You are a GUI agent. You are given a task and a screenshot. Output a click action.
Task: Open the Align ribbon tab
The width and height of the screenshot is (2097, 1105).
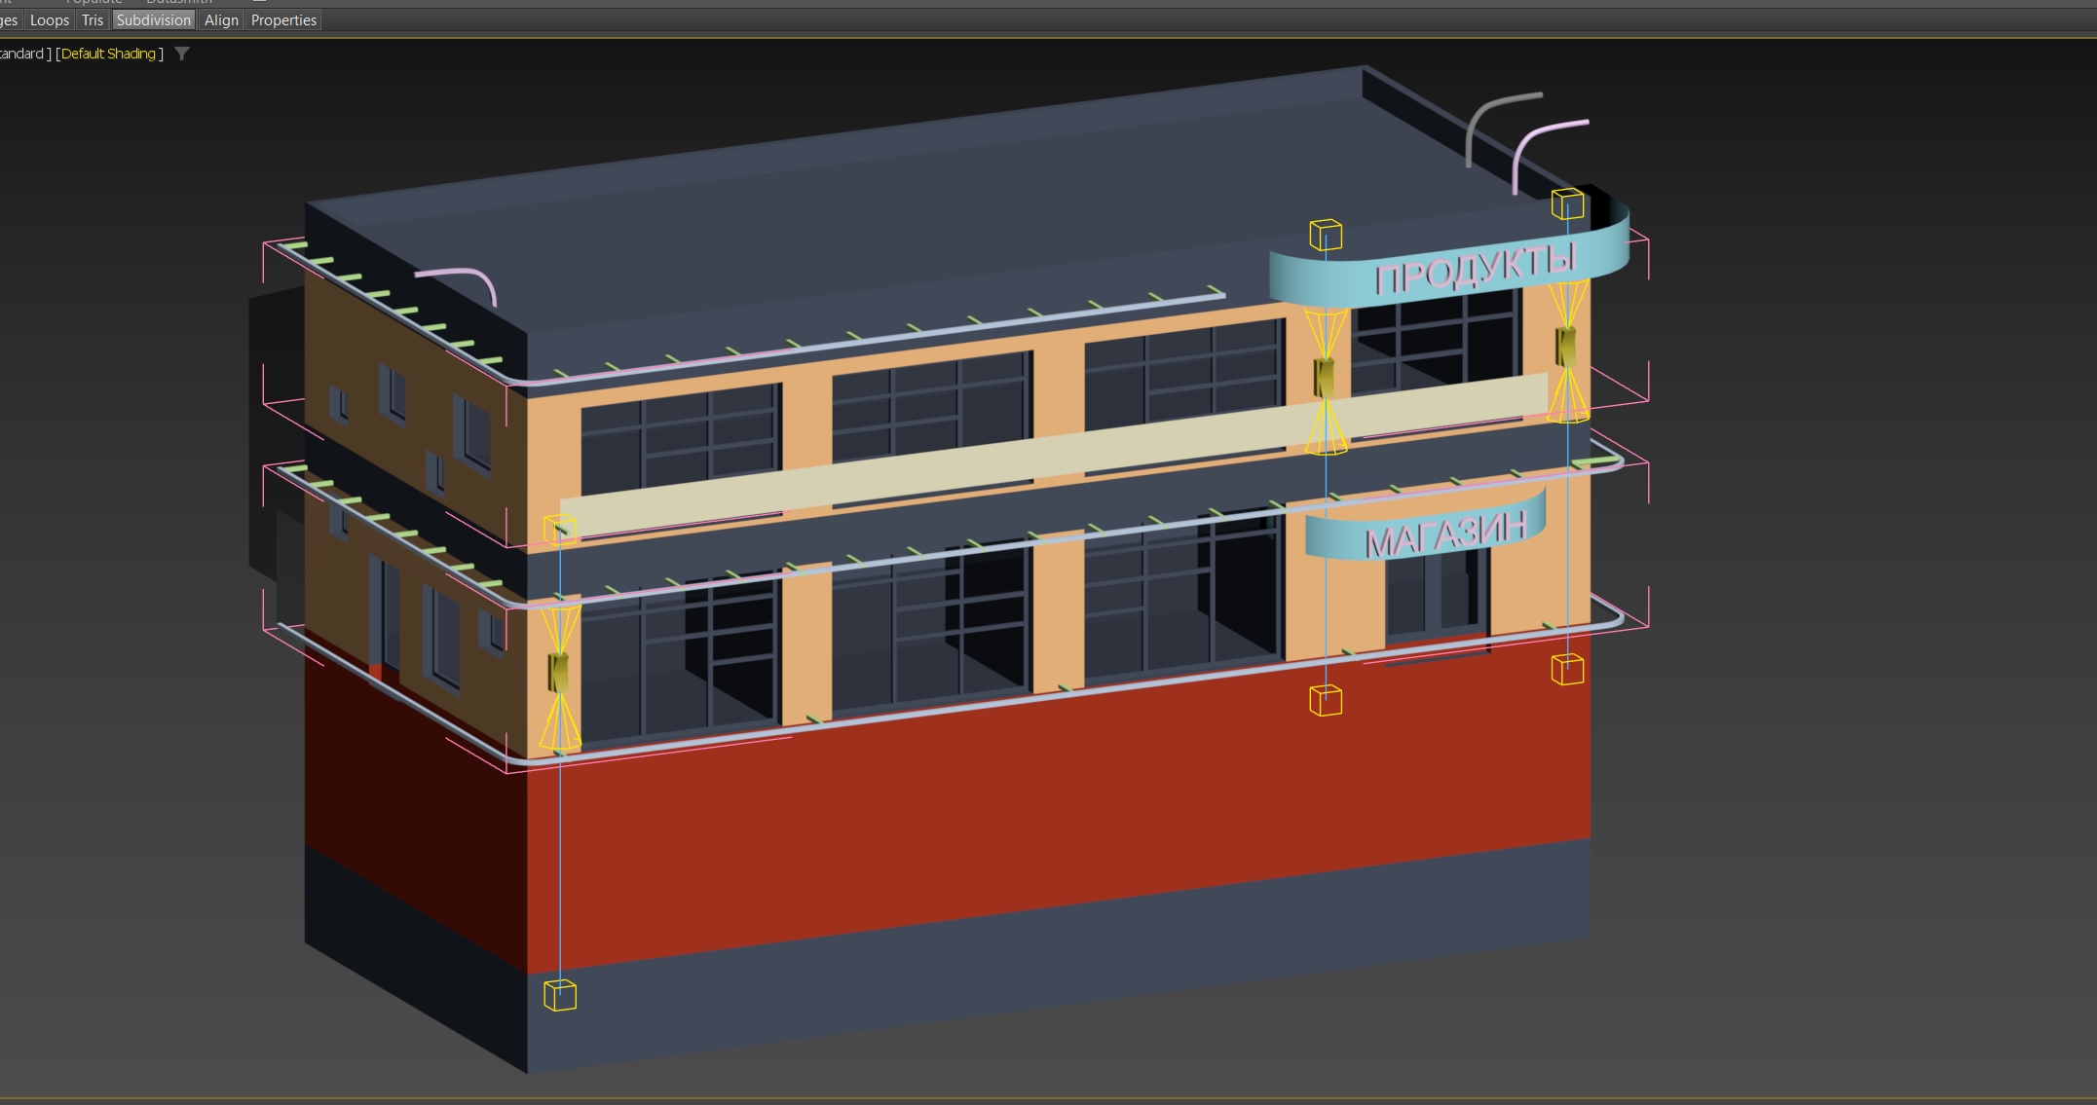(221, 19)
